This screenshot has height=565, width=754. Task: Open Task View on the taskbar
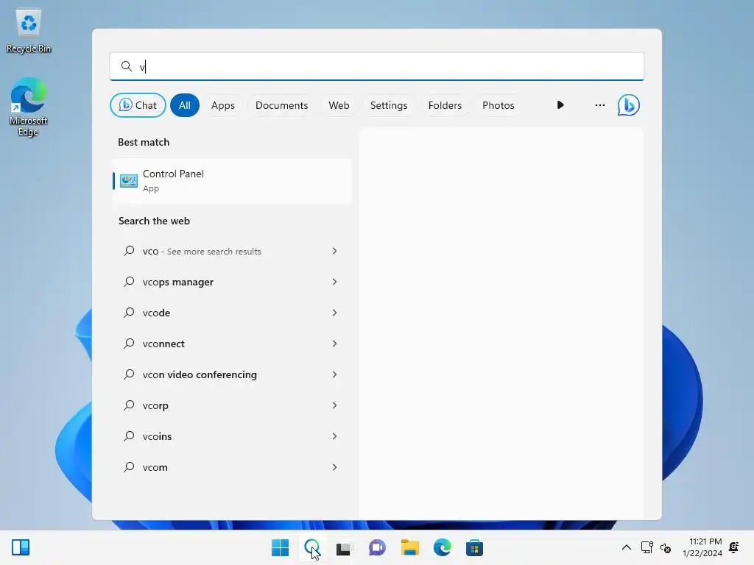(343, 547)
